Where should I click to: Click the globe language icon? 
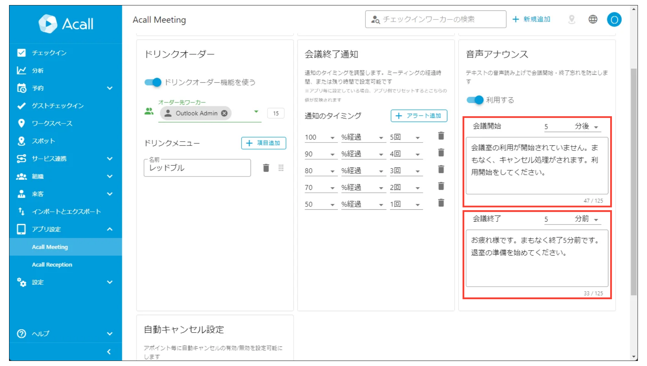[593, 19]
